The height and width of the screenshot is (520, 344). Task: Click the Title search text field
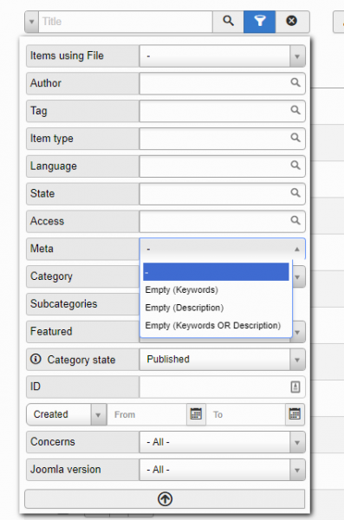tap(126, 22)
